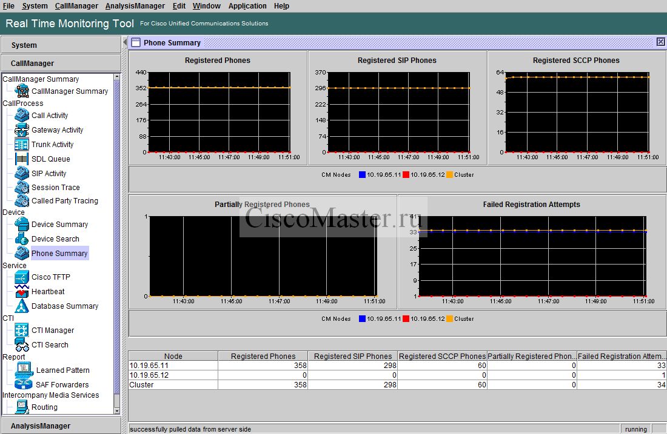Click the Cisco TFTP icon
The height and width of the screenshot is (434, 667).
click(x=22, y=277)
